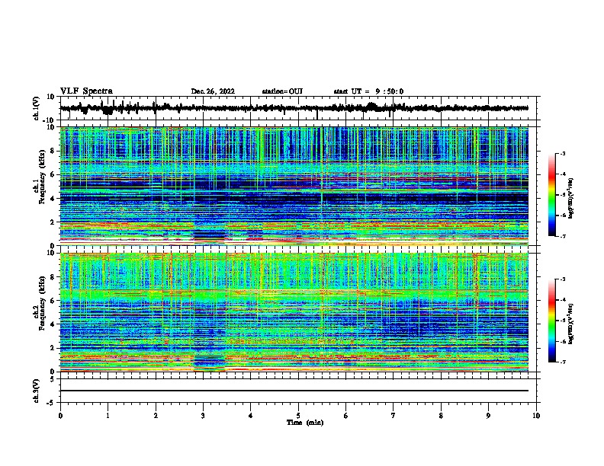The height and width of the screenshot is (466, 604).
Task: Click time axis tick label "7"
Action: click(394, 416)
